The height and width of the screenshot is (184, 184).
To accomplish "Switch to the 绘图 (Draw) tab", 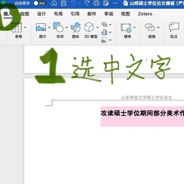I will [25, 14].
